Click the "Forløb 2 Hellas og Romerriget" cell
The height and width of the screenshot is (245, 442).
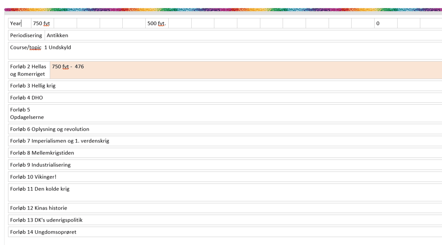(29, 70)
